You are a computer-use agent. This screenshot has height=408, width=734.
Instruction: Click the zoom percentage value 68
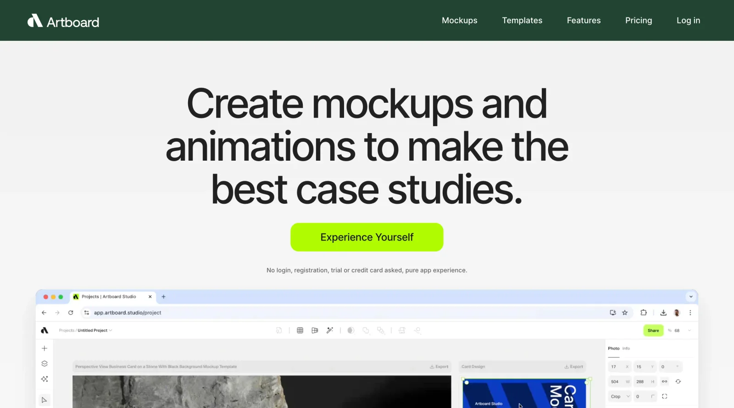point(677,330)
